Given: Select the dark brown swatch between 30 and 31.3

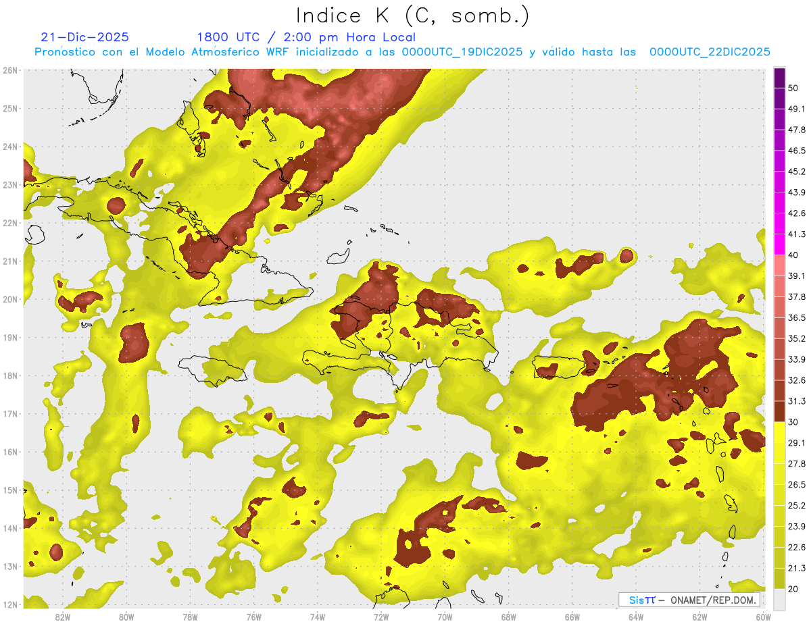Looking at the screenshot, I should [x=779, y=411].
